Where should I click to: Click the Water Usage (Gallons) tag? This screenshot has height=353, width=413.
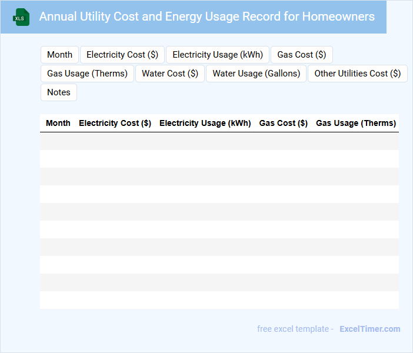[256, 74]
